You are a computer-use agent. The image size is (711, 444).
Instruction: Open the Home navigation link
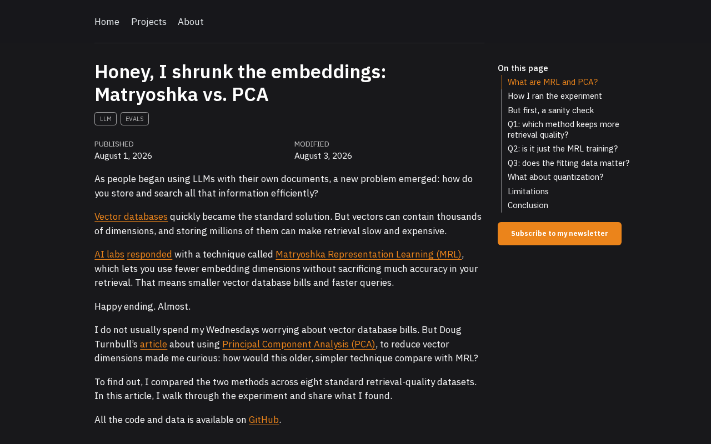point(107,22)
